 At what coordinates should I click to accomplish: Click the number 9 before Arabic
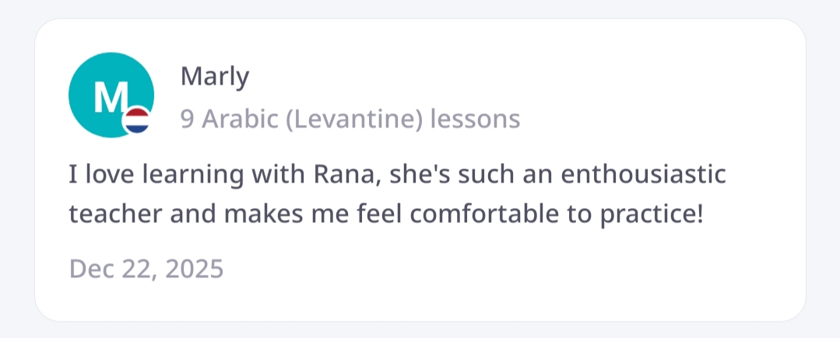click(188, 119)
